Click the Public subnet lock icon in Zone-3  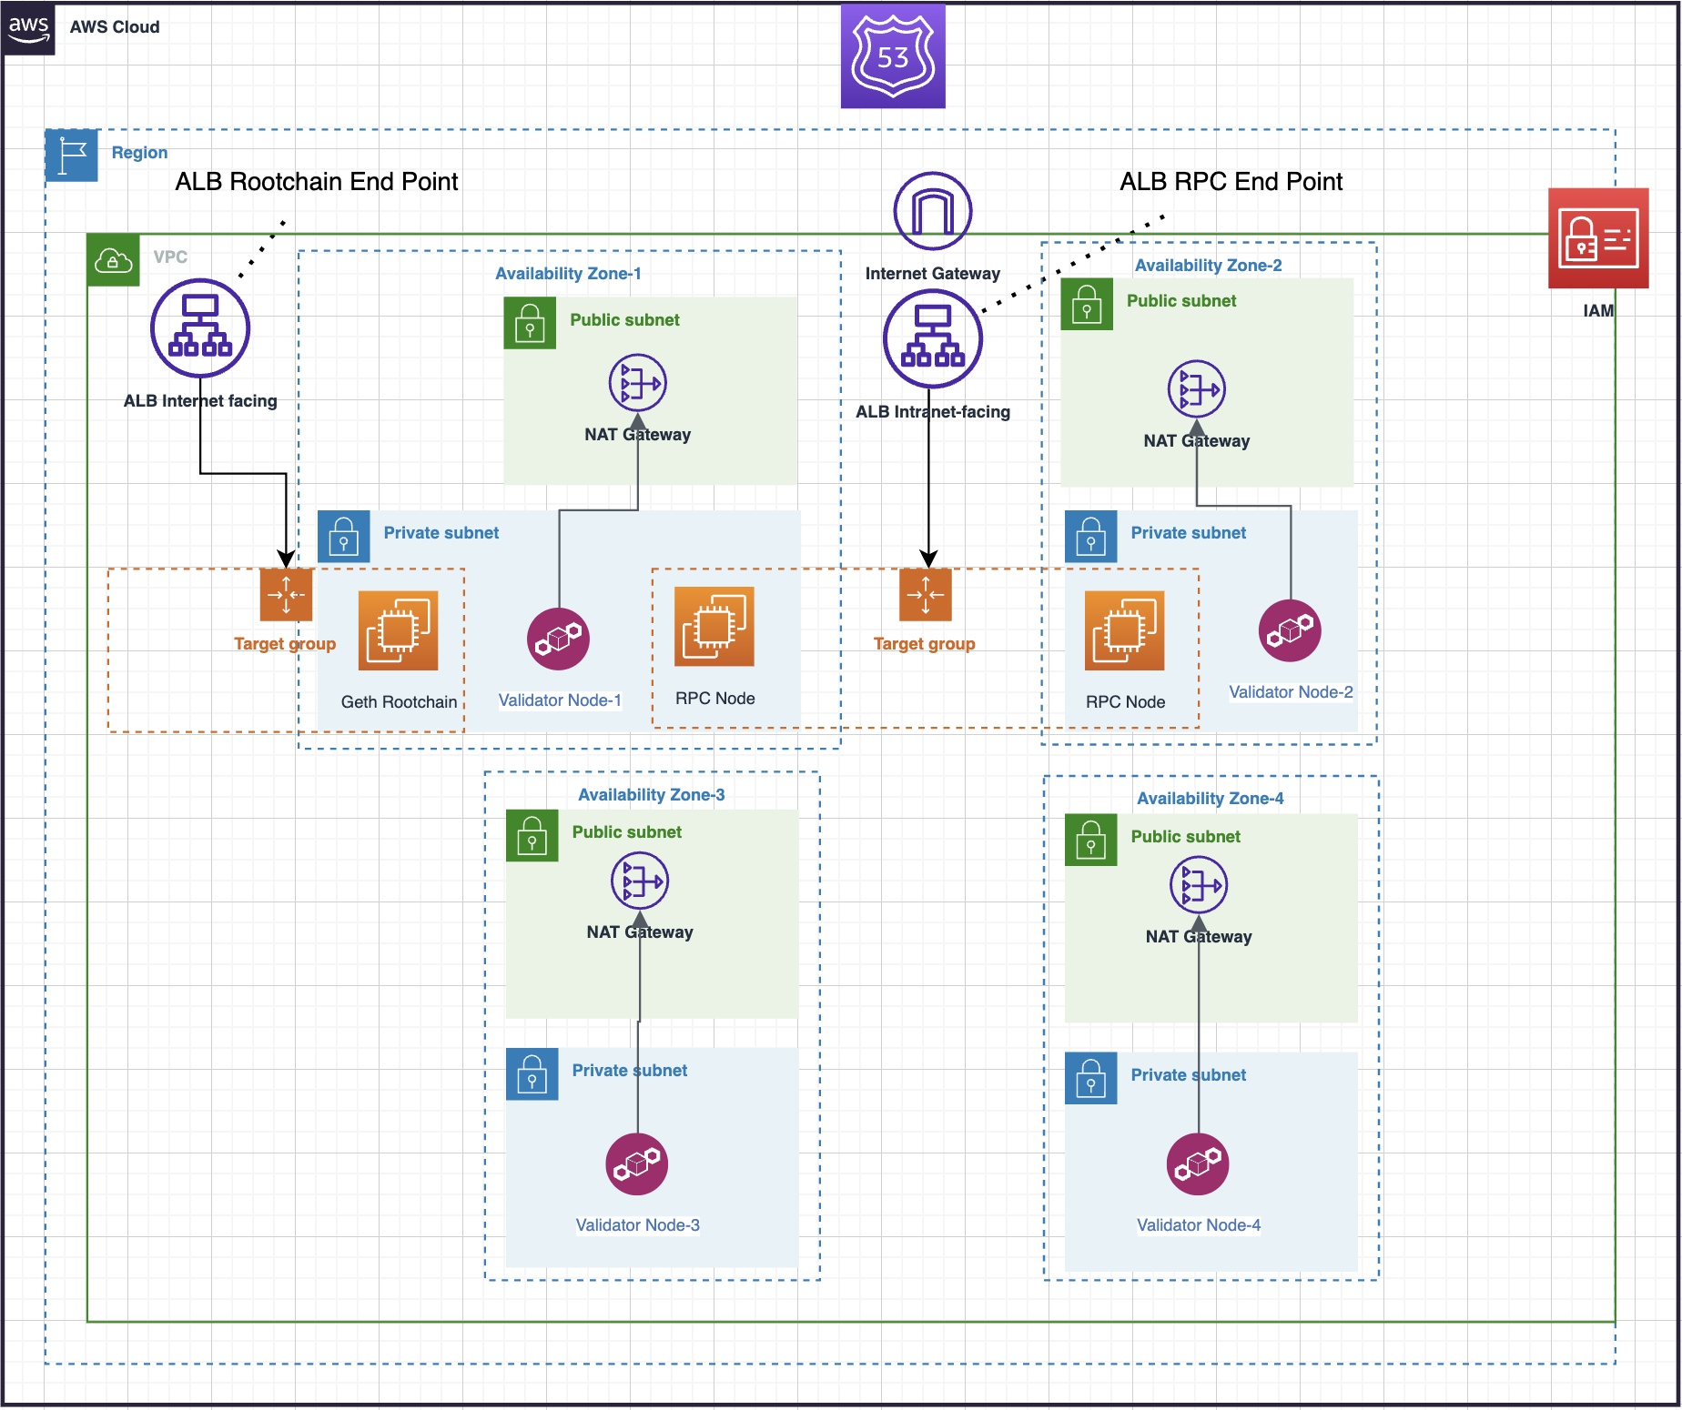[532, 835]
